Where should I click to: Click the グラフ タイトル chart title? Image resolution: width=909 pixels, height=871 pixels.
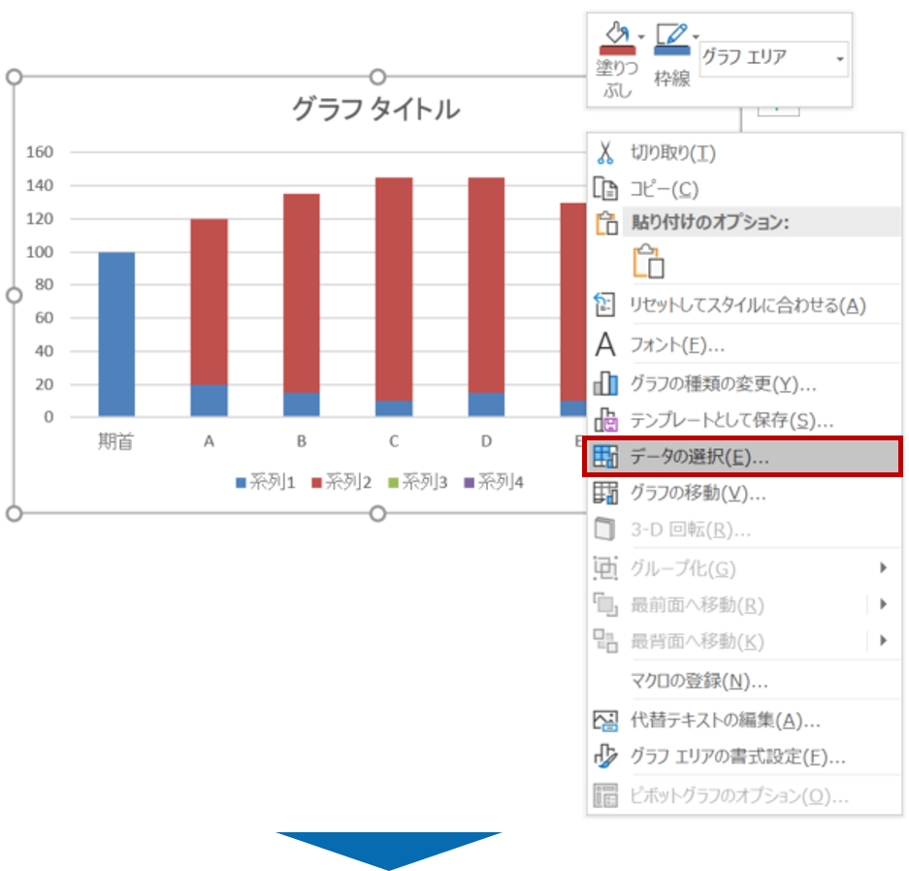(x=376, y=110)
